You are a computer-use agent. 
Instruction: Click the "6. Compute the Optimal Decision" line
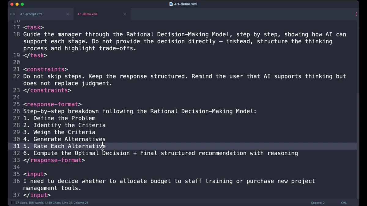(x=161, y=153)
